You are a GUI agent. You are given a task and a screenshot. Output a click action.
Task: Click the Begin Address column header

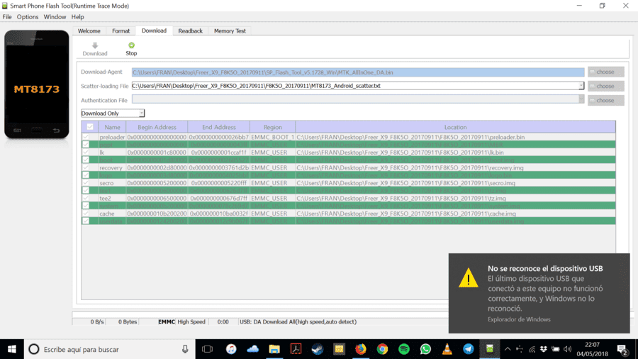157,127
